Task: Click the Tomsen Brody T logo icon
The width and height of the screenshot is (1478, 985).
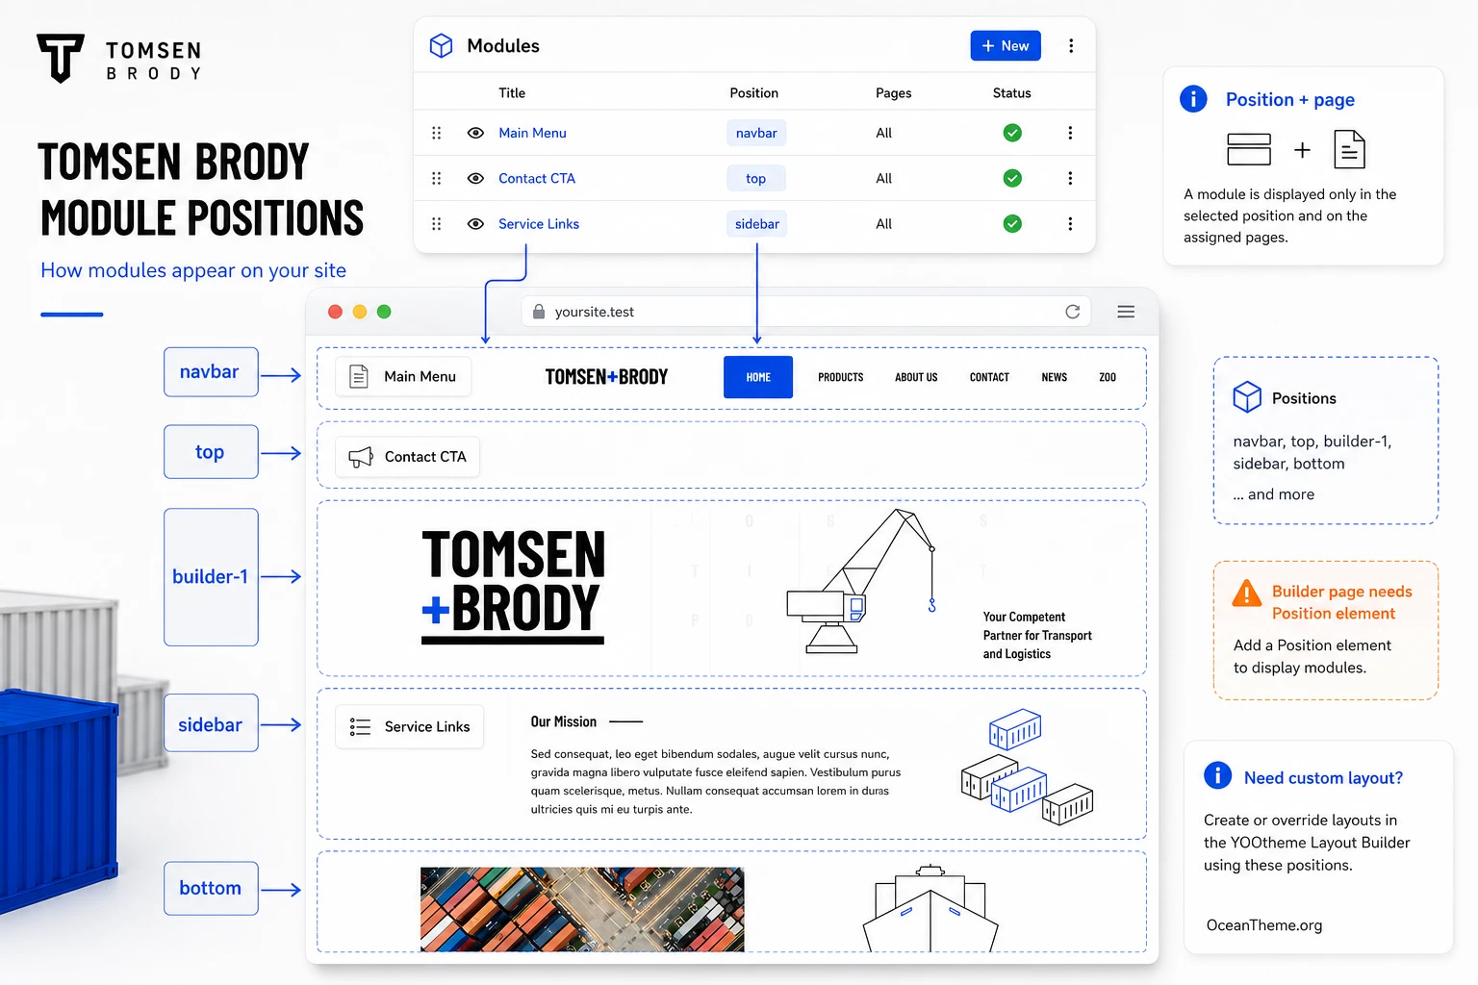Action: [x=61, y=58]
